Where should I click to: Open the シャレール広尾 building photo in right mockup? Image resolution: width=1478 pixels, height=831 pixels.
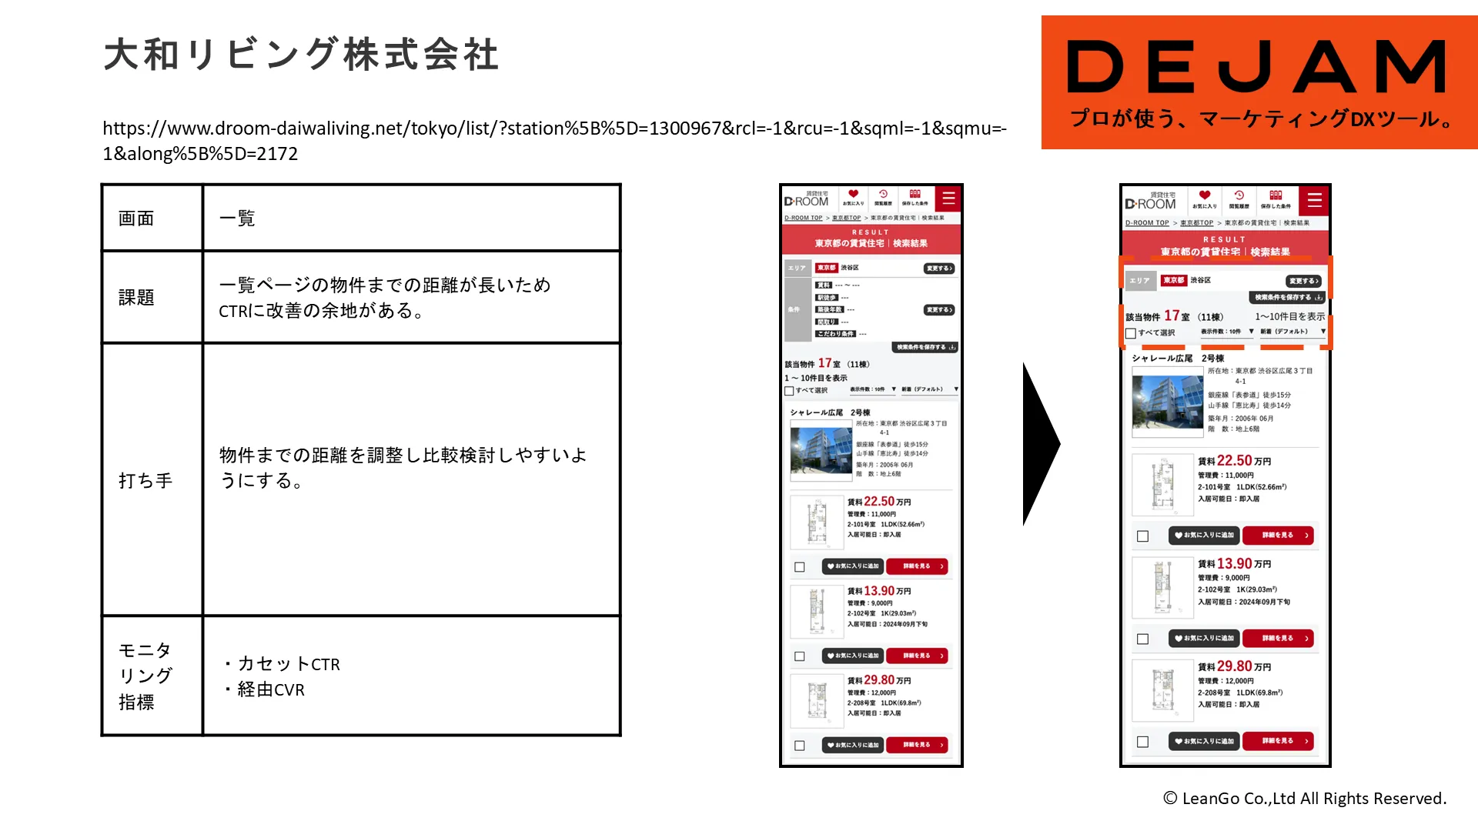(x=1167, y=402)
